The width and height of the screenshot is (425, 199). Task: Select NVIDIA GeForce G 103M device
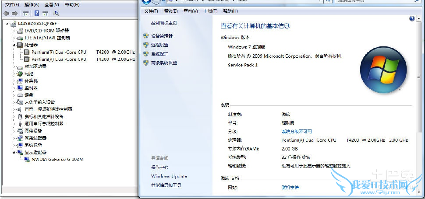pyautogui.click(x=57, y=160)
